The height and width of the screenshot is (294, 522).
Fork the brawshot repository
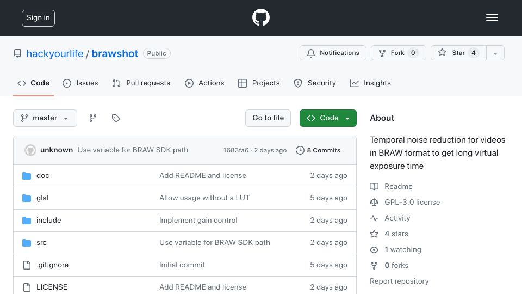[399, 53]
